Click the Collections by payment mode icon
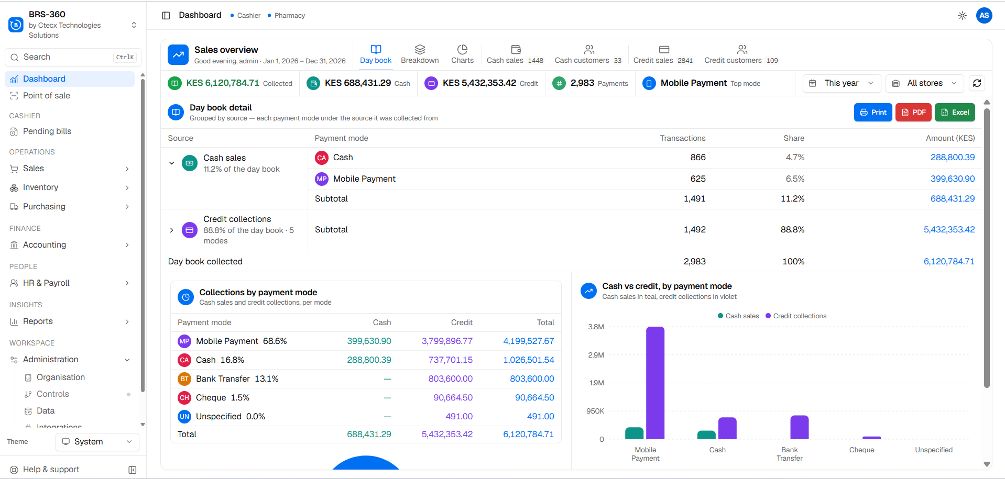 point(185,297)
